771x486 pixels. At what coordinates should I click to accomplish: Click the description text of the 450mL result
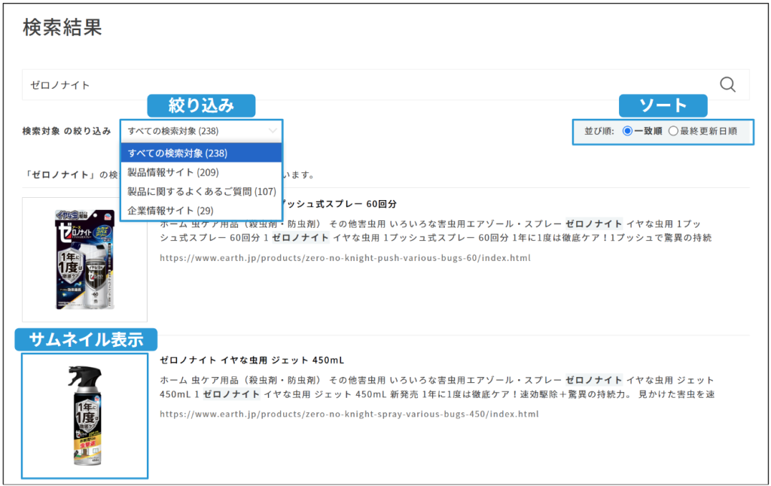(437, 387)
